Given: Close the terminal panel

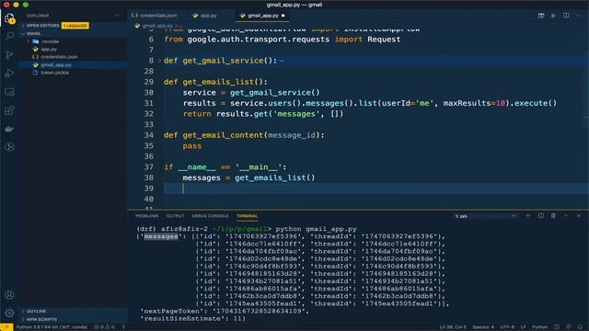Looking at the screenshot, I should pyautogui.click(x=579, y=216).
